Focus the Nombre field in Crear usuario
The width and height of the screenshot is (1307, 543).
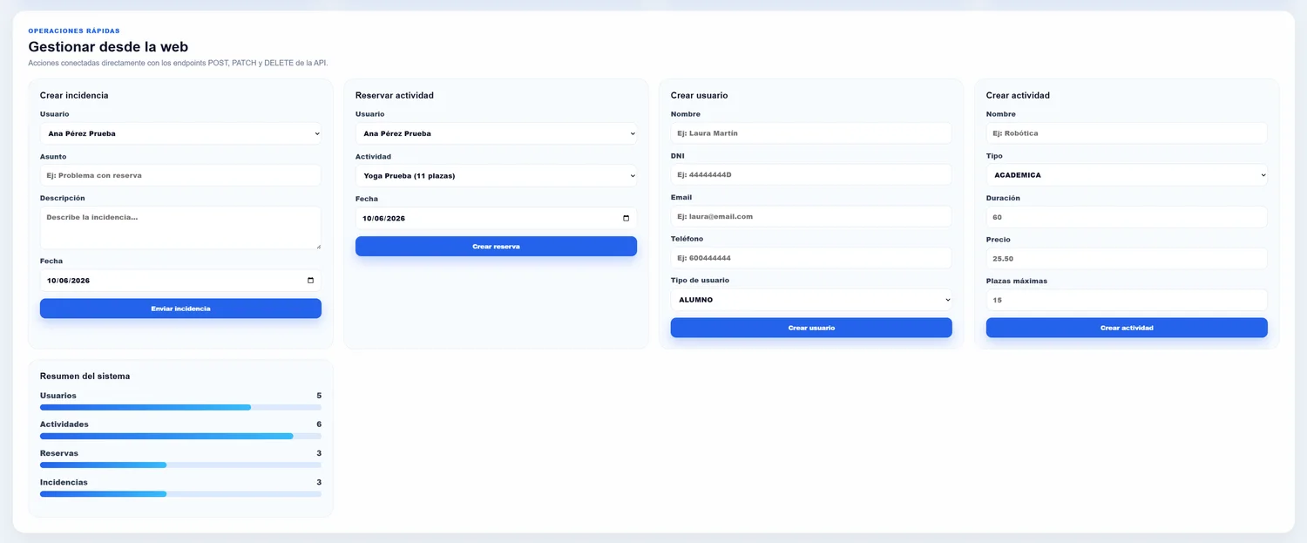pyautogui.click(x=811, y=133)
